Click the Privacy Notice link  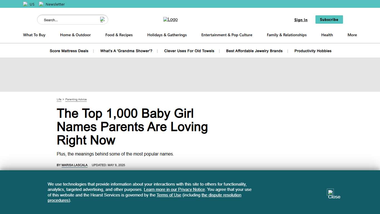tap(174, 189)
